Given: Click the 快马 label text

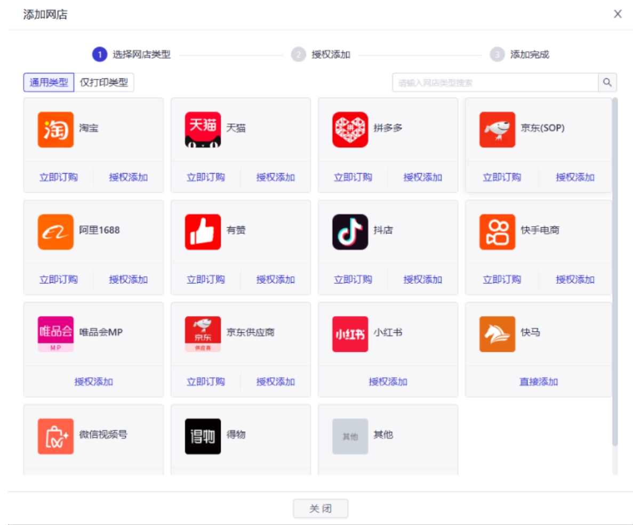Looking at the screenshot, I should [x=531, y=332].
